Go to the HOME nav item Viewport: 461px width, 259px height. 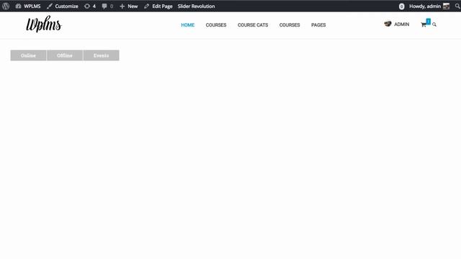click(x=187, y=25)
